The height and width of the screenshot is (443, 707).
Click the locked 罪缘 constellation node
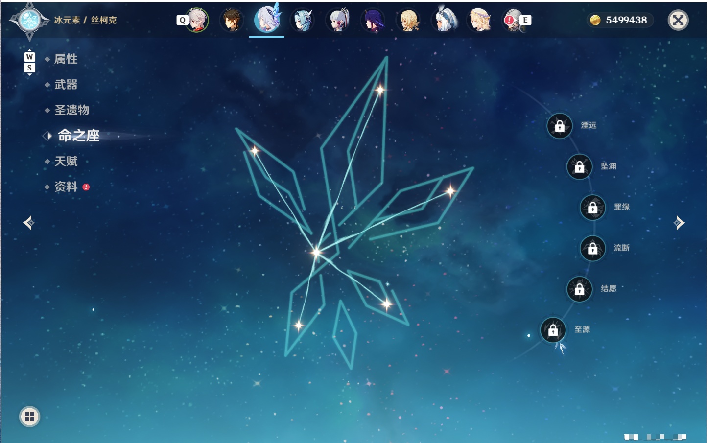click(592, 208)
